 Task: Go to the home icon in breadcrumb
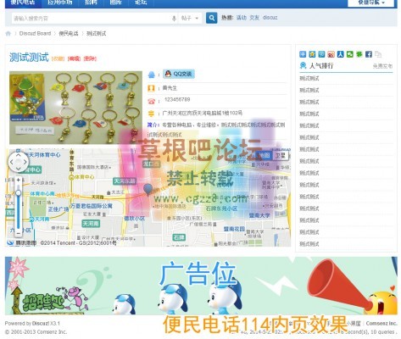point(8,34)
